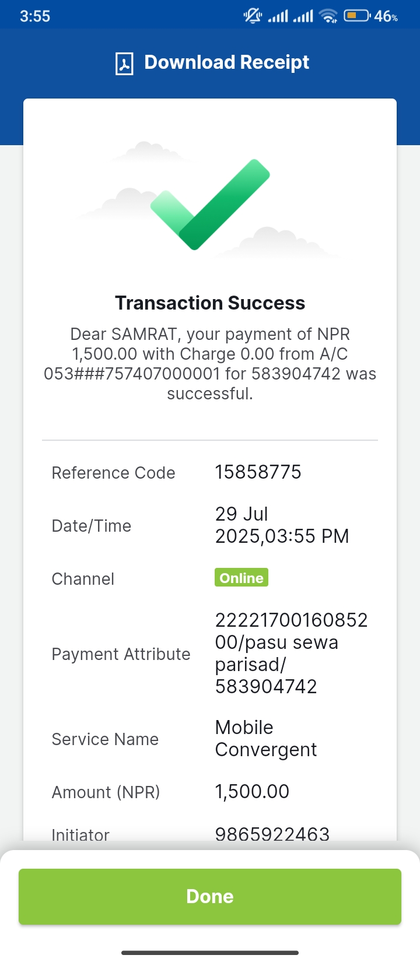
Task: Tap the bottom navigation gesture bar
Action: pos(210,953)
